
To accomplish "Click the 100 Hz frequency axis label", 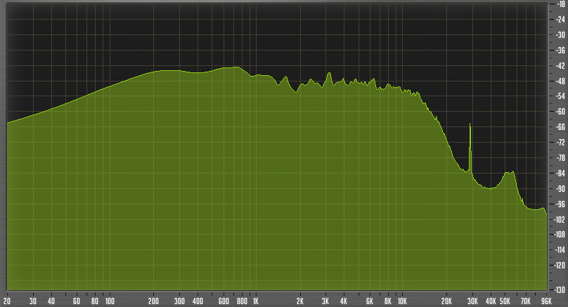I will pos(110,301).
